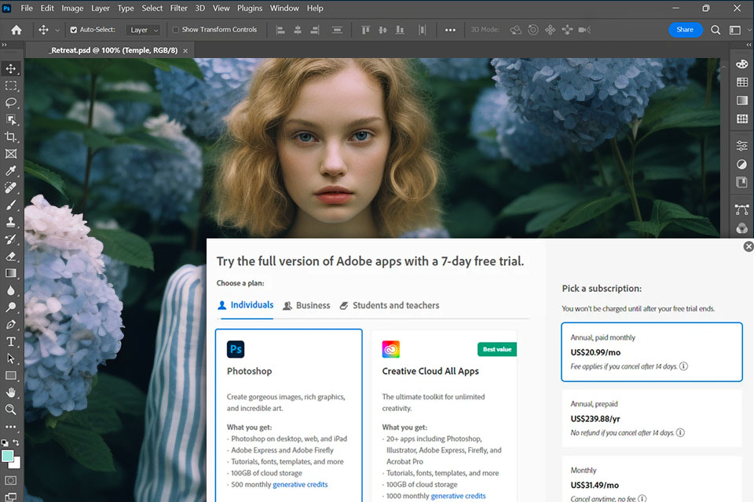Select the Eraser tool
The height and width of the screenshot is (502, 754).
point(10,256)
